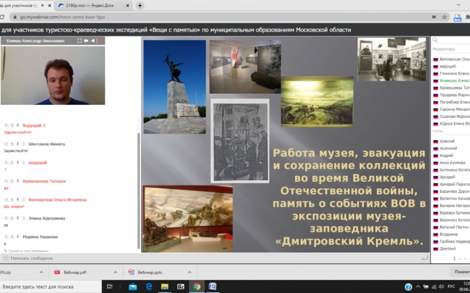The height and width of the screenshot is (293, 470).
Task: Click chat author name Ведущий 3
Action: coord(34,125)
